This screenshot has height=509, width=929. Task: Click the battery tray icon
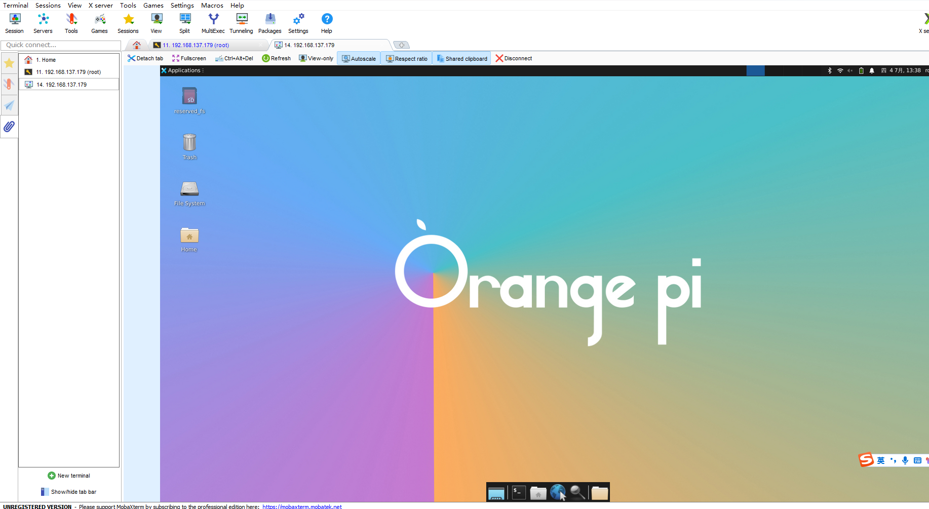tap(861, 71)
